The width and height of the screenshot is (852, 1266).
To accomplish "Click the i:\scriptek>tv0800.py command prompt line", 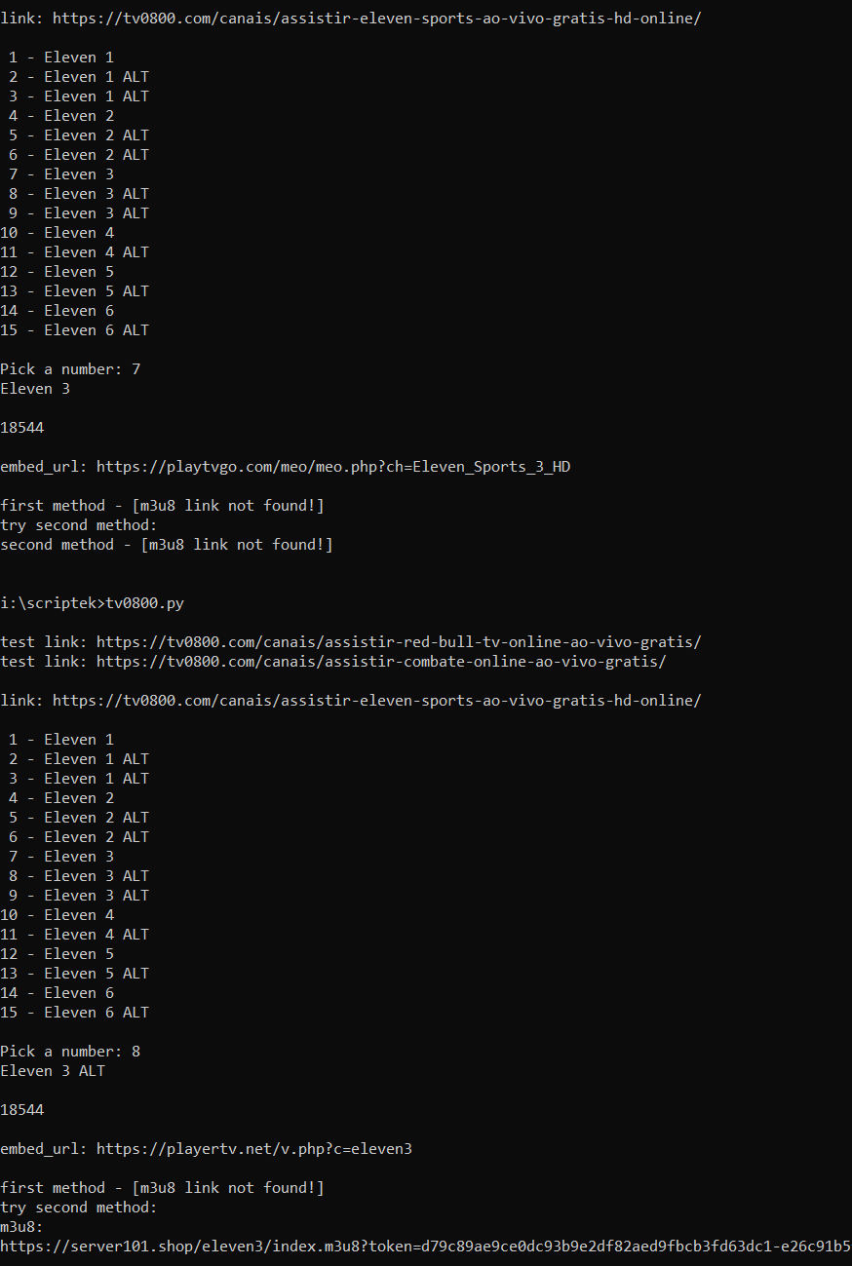I will (x=93, y=603).
